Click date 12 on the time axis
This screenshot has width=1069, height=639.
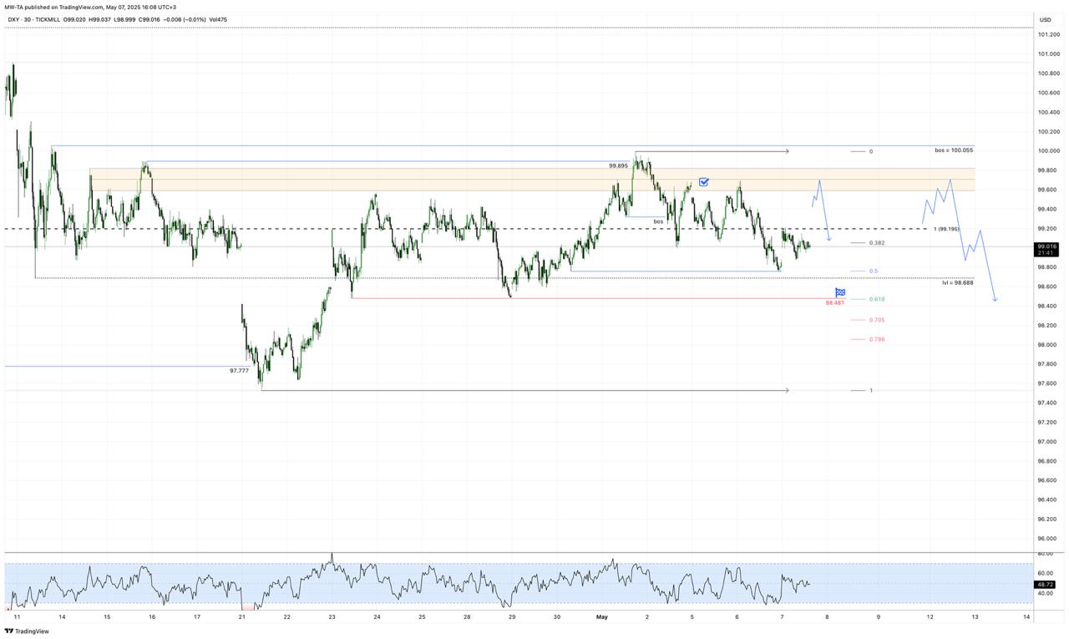pos(929,617)
